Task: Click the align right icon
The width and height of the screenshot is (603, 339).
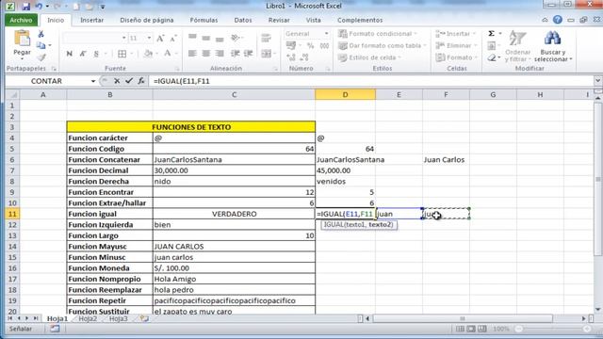Action: click(x=220, y=54)
